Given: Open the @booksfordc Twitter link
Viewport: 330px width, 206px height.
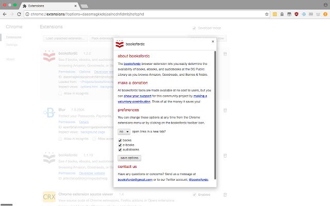Looking at the screenshot, I should [199, 180].
